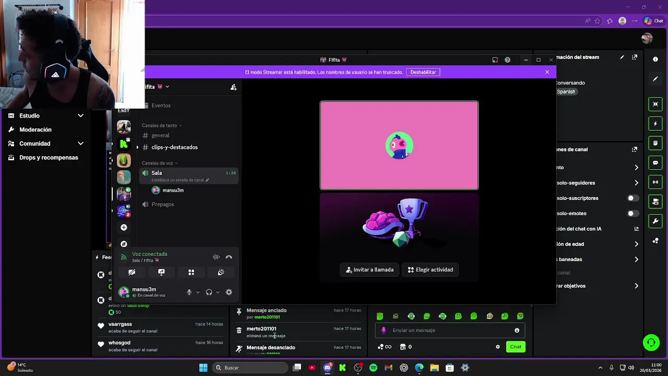Image resolution: width=668 pixels, height=376 pixels.
Task: Click the lightning bolt quick actions icon
Action: pos(655,124)
